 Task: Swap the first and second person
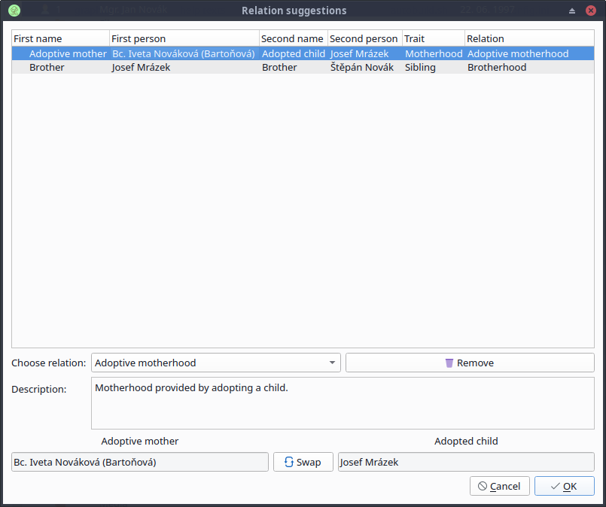pos(303,462)
